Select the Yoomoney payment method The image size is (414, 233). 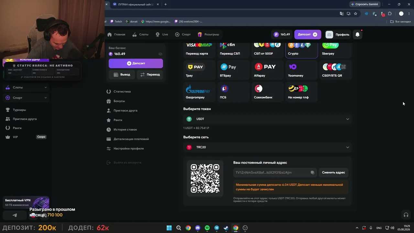point(301,70)
